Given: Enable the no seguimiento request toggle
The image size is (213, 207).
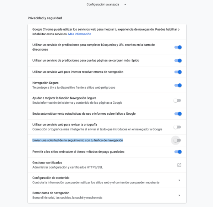Looking at the screenshot, I should tap(177, 140).
